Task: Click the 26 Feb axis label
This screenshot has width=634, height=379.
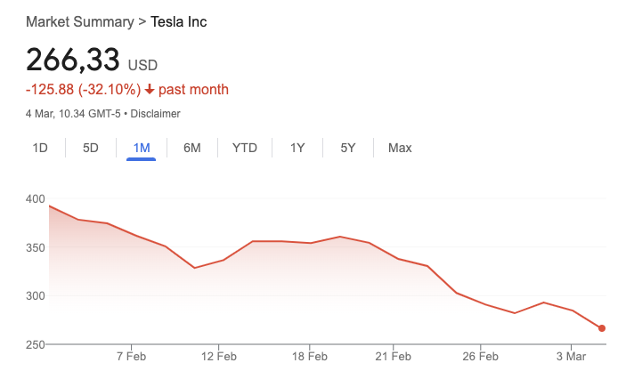Action: [480, 357]
